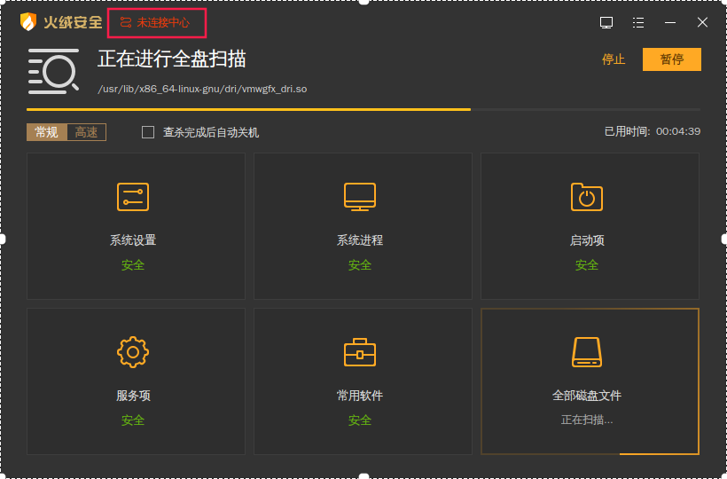
Task: Click the 系统设置 sliders icon
Action: click(133, 197)
